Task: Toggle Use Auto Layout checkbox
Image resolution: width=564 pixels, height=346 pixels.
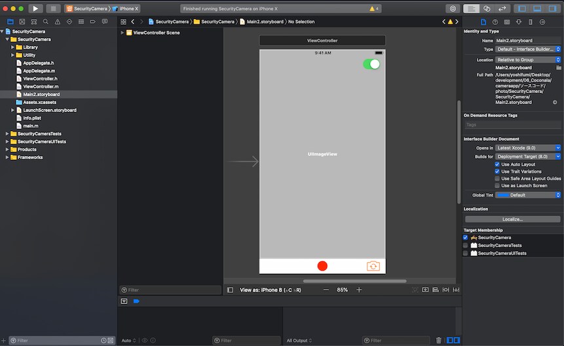Action: tap(497, 164)
